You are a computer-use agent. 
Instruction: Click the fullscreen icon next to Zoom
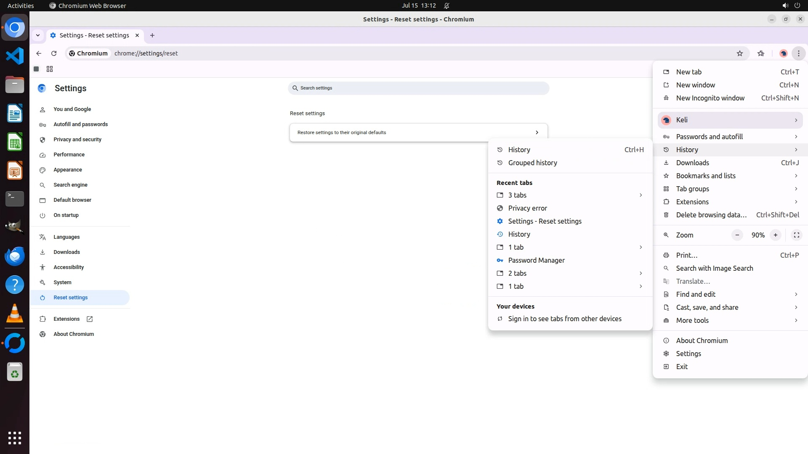(x=796, y=235)
